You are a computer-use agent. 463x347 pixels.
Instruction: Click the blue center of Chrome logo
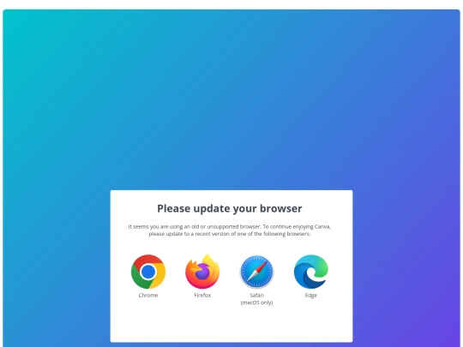(x=148, y=272)
